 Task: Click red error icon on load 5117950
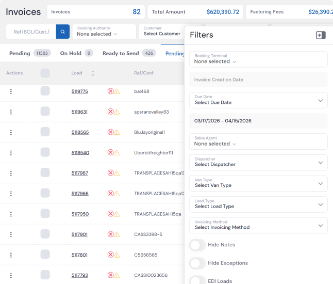(110, 214)
